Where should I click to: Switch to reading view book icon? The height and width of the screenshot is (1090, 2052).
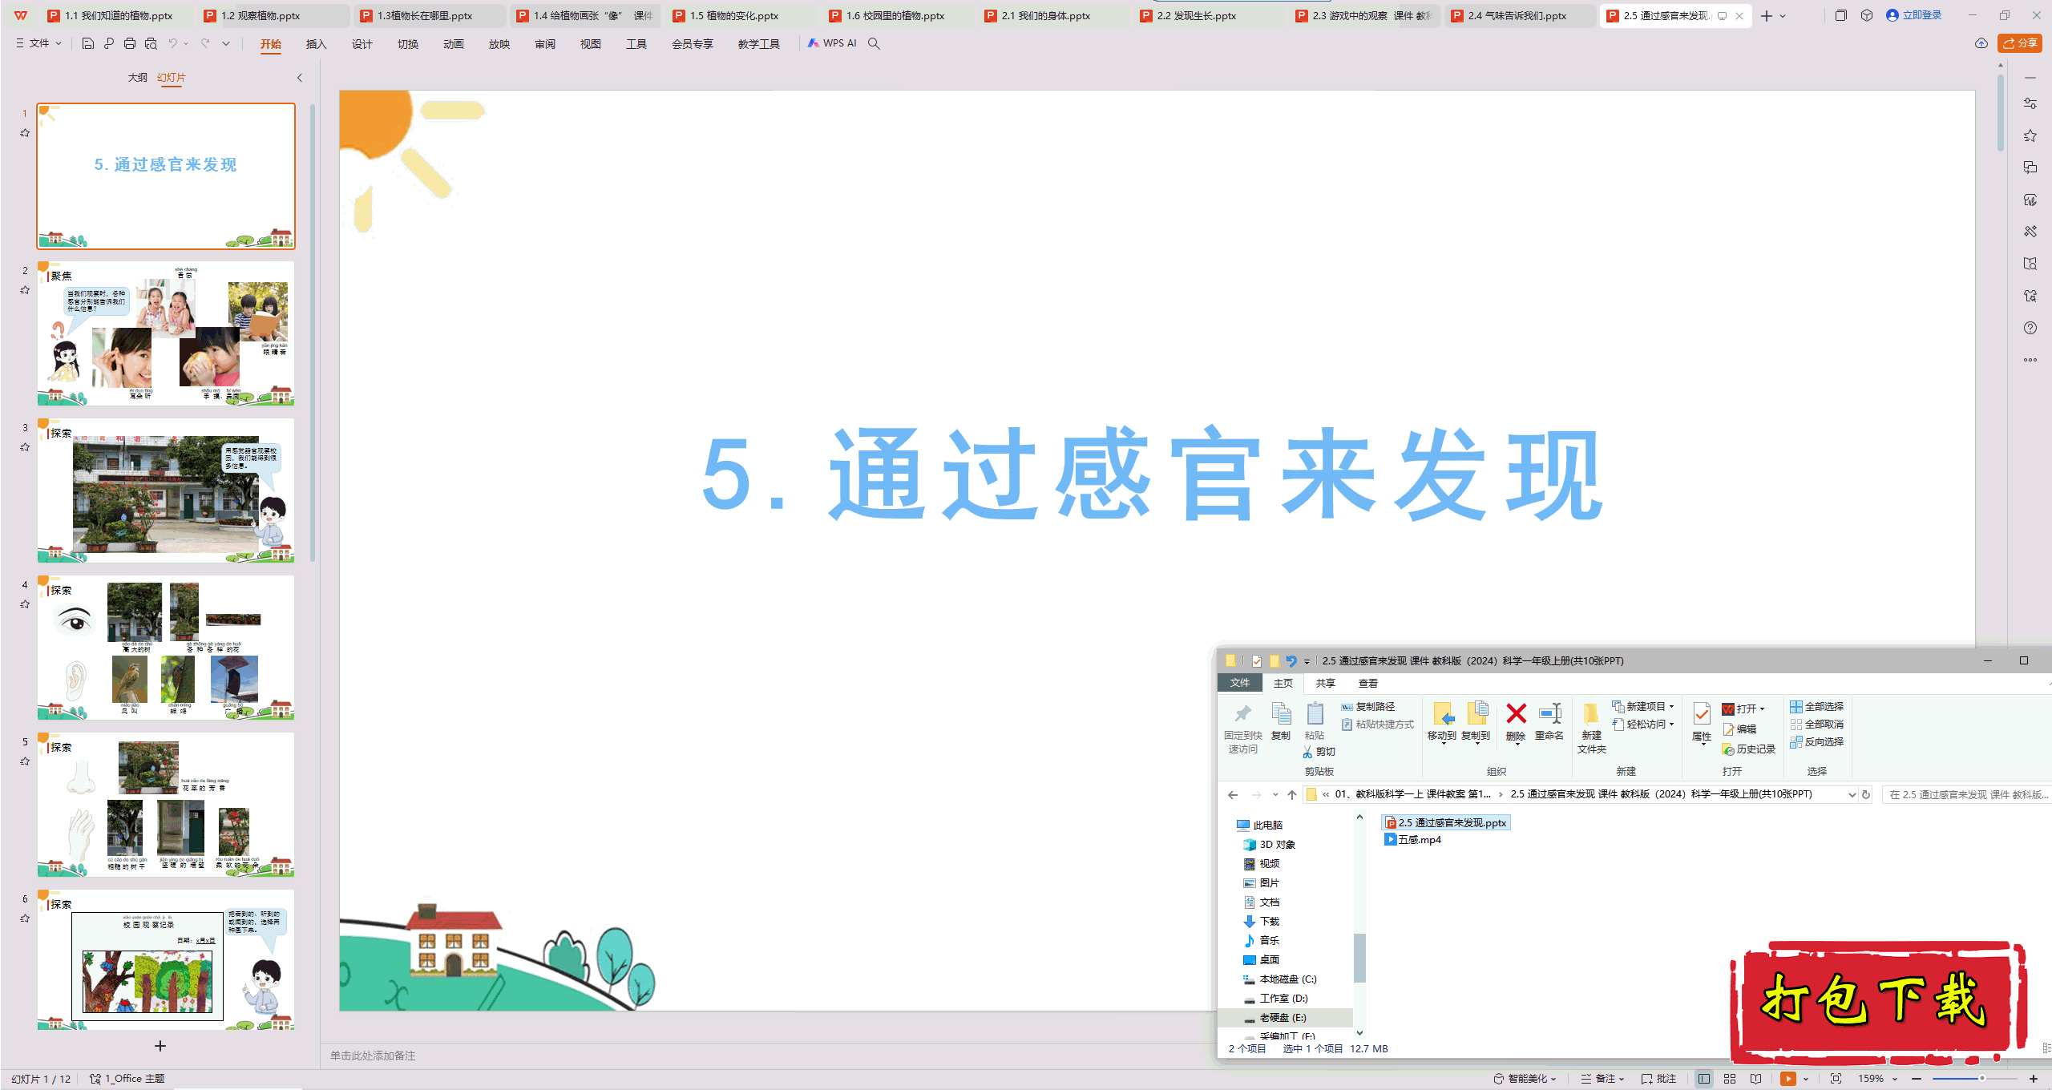pos(1755,1079)
